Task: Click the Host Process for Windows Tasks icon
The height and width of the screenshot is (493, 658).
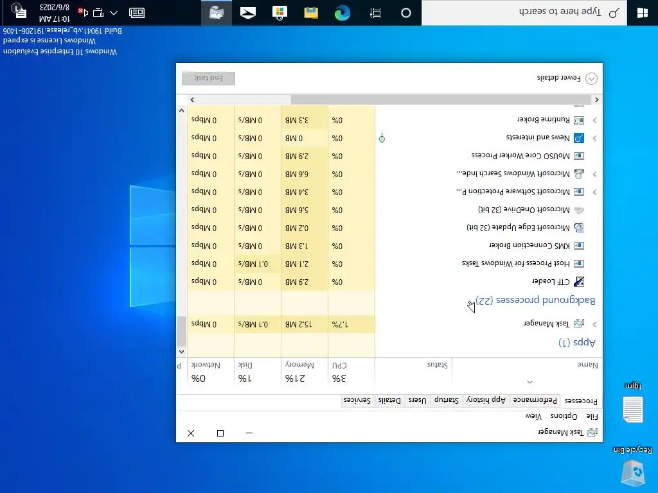Action: 579,264
